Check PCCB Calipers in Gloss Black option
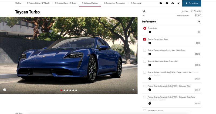The height and width of the screenshot is (114, 216). tap(144, 97)
